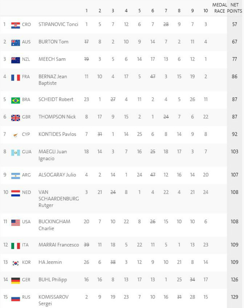Open BURTON Tom athlete link
The image size is (244, 308).
53,41
